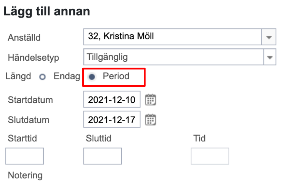Select the Period radio button
This screenshot has height=184, width=284.
click(x=92, y=77)
